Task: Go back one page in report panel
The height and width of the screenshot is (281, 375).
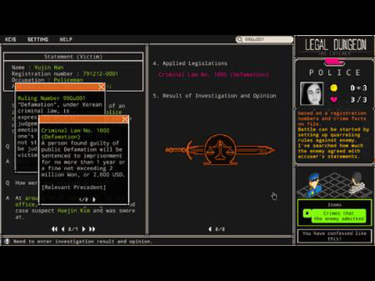Action: click(x=210, y=229)
